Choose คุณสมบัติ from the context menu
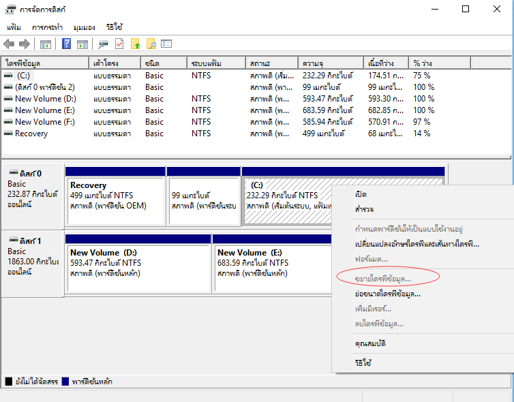This screenshot has width=514, height=402. [370, 344]
